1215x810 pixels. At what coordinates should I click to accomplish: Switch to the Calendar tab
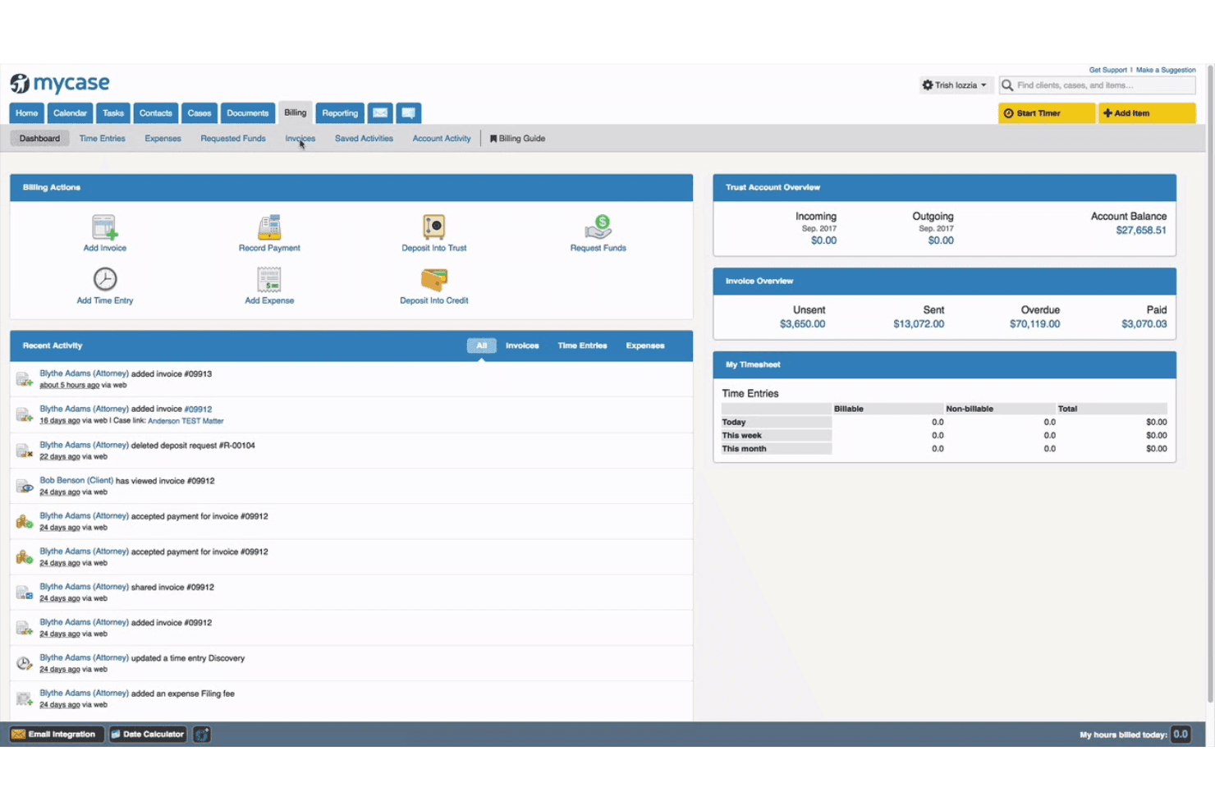[70, 113]
